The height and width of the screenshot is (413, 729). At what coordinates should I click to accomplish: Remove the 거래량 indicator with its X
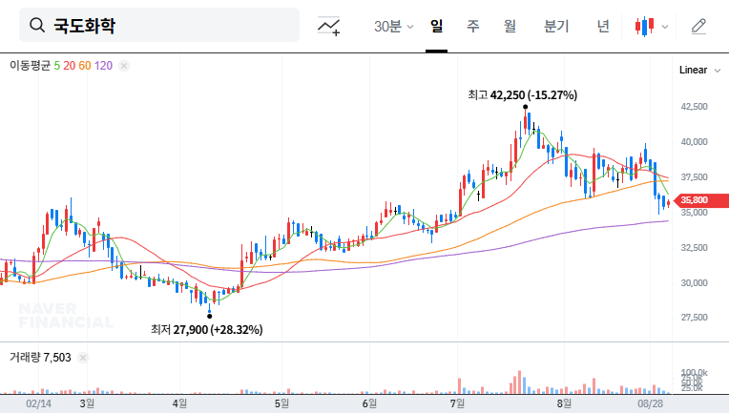[82, 357]
